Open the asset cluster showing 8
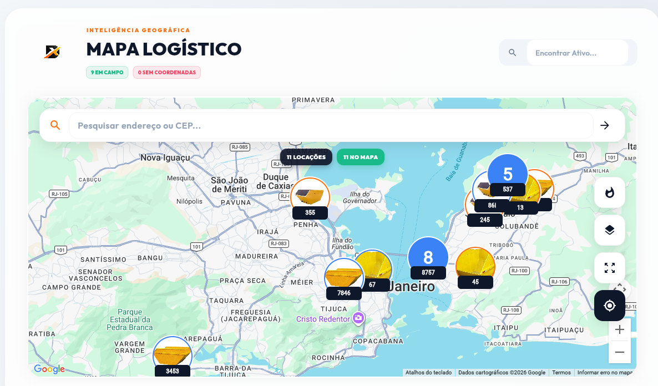Image resolution: width=658 pixels, height=386 pixels. pos(428,257)
